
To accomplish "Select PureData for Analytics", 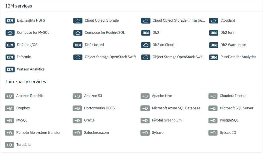I will [x=238, y=57].
